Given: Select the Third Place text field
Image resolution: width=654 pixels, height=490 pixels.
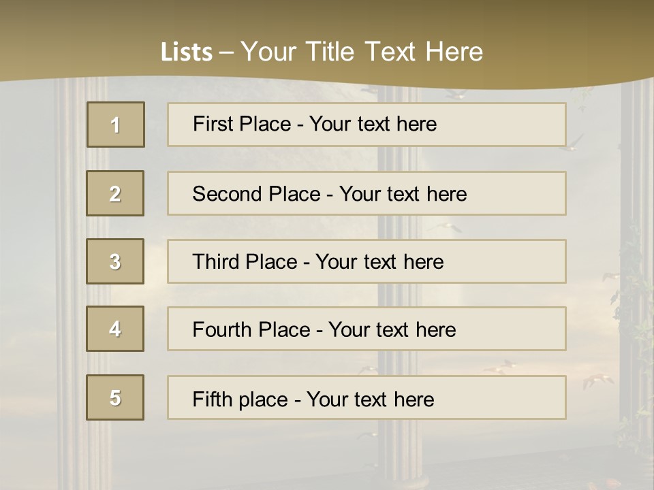Looking at the screenshot, I should [367, 261].
